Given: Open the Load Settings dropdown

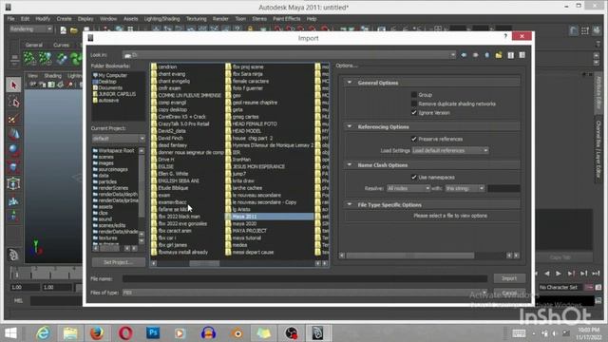Looking at the screenshot, I should tap(449, 150).
